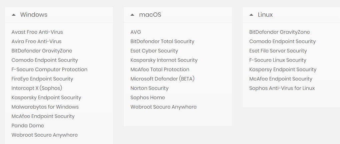
Task: Open Intercept X (Sophos) entry
Action: point(37,88)
